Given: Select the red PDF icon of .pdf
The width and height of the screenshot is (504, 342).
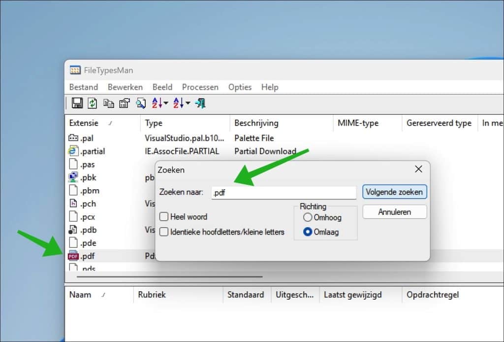Looking at the screenshot, I should (73, 256).
